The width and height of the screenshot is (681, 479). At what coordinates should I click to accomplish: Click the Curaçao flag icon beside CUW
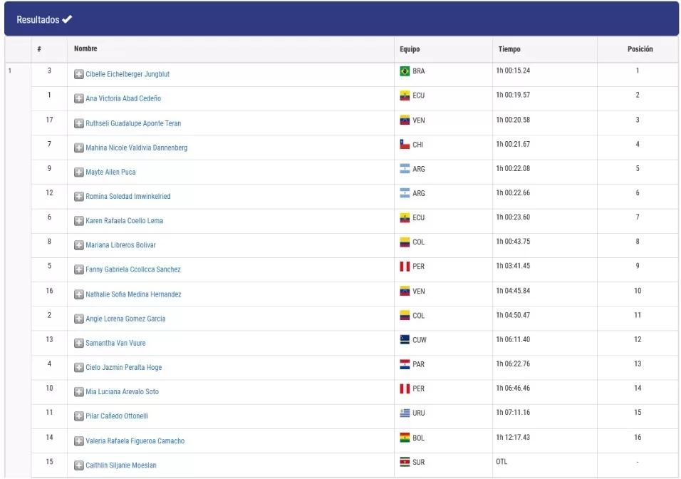pyautogui.click(x=405, y=339)
